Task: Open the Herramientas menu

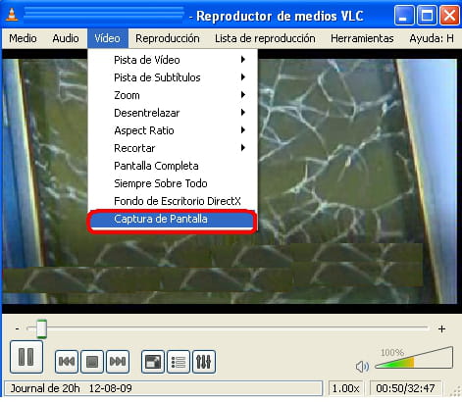Action: click(x=362, y=38)
